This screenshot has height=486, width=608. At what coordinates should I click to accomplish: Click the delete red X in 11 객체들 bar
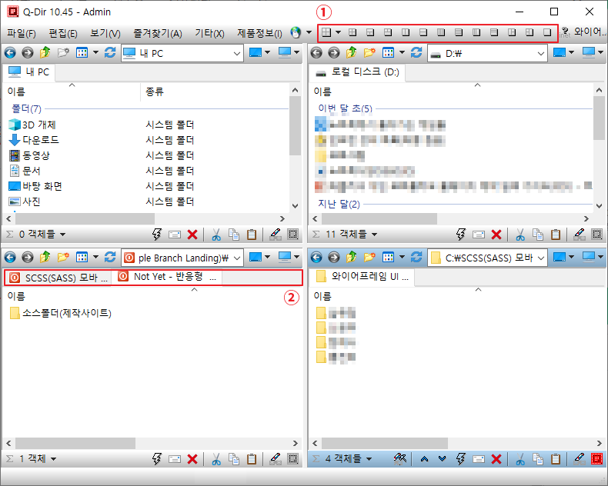(496, 235)
